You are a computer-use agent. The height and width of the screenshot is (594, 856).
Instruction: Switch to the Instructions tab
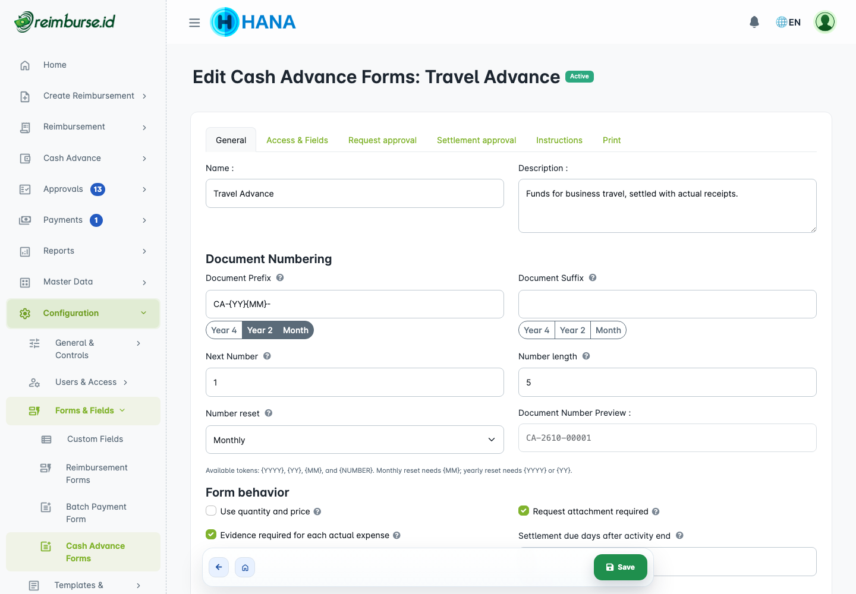559,140
